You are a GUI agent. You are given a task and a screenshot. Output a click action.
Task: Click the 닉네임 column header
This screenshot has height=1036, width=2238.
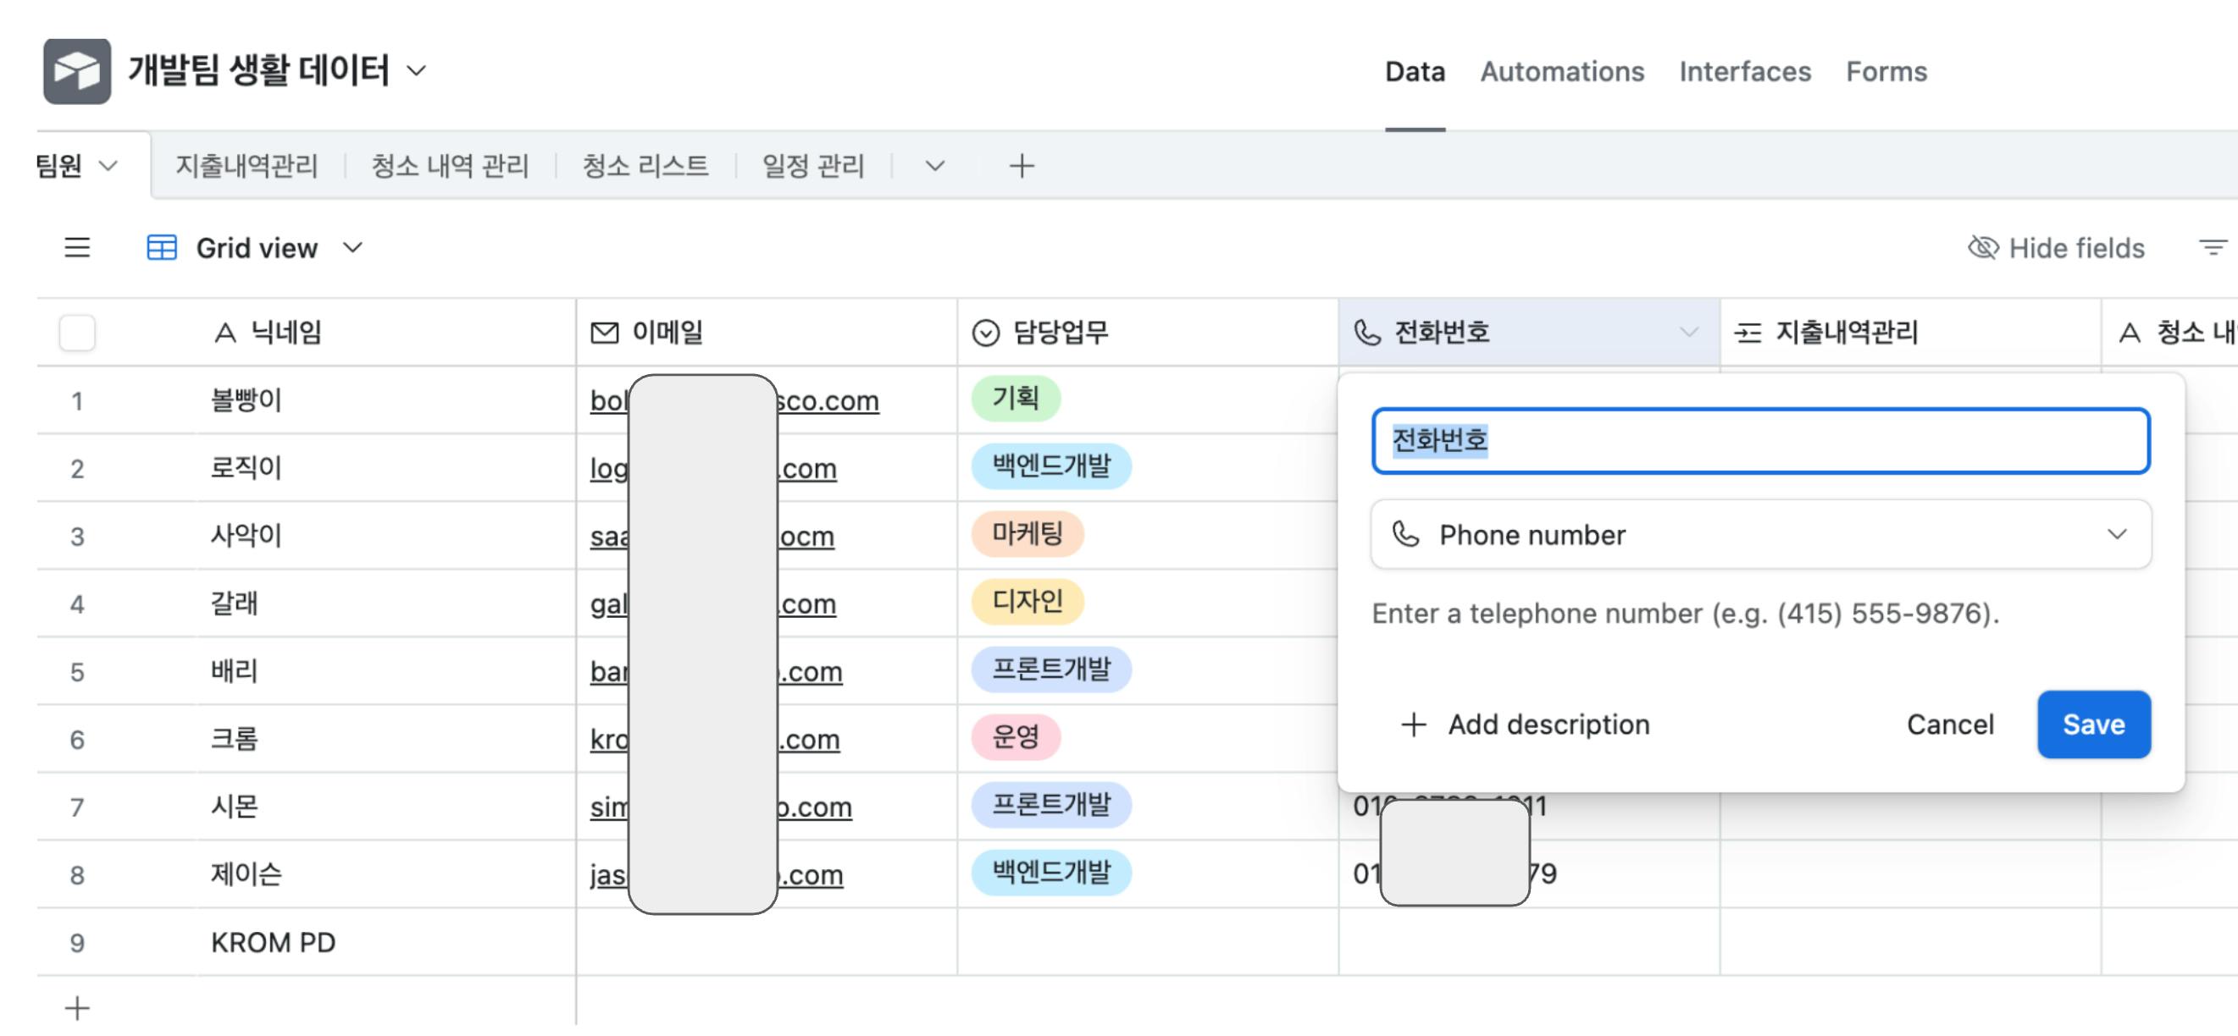[385, 333]
